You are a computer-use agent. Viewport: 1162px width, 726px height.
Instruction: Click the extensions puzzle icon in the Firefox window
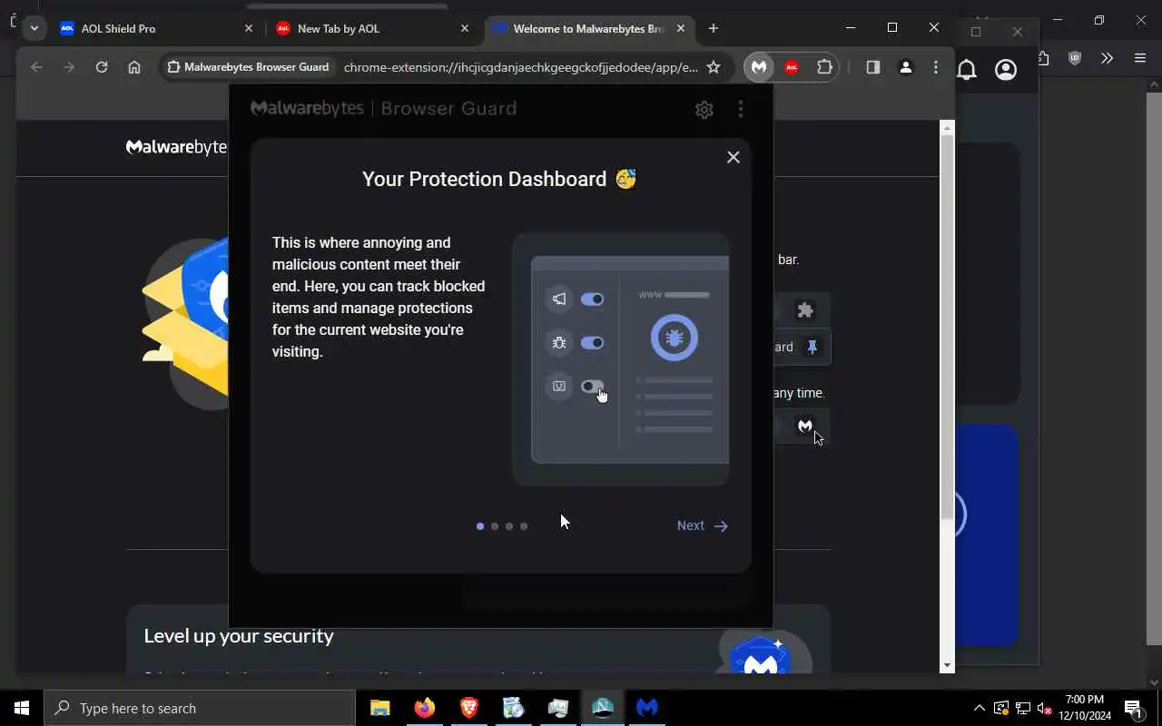point(1044,58)
